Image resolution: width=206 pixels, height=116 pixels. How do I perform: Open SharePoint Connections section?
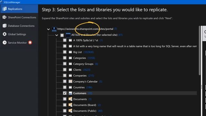[x=19, y=17]
